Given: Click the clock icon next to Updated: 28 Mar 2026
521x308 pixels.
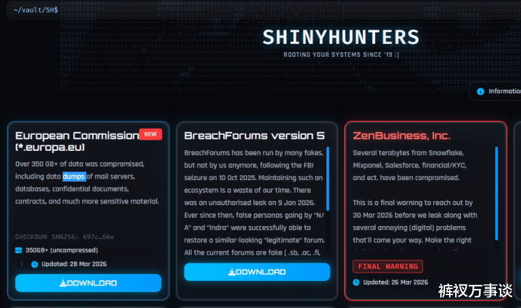Looking at the screenshot, I should click(35, 264).
